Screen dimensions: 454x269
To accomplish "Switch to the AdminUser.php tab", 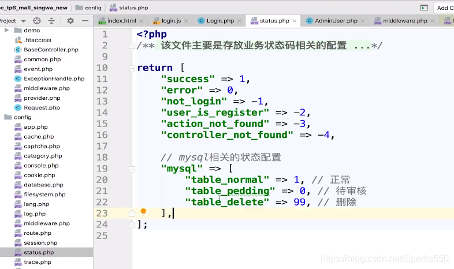I will coord(336,21).
